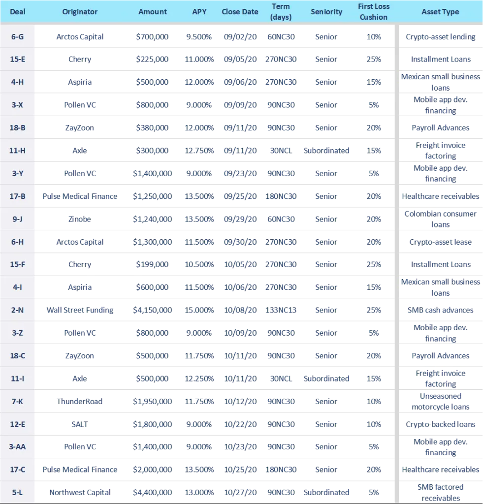
Task: Click the Asset Type column header
Action: (x=440, y=12)
